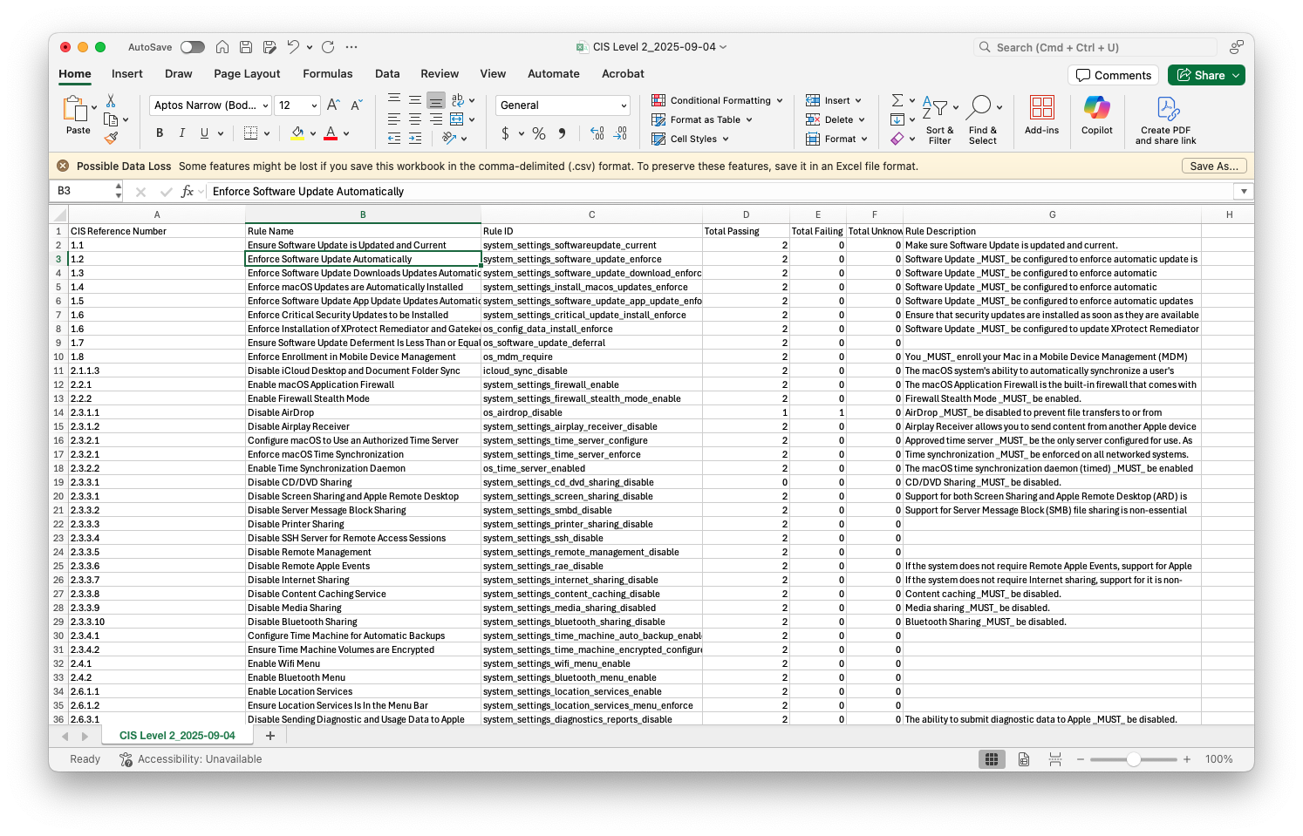Viewport: 1303px width, 836px height.
Task: Decrease font size with smaller A icon
Action: click(x=356, y=105)
